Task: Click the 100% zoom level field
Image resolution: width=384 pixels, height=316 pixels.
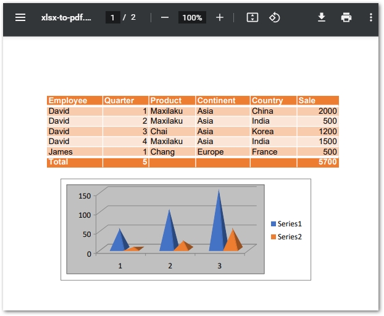Action: coord(192,17)
